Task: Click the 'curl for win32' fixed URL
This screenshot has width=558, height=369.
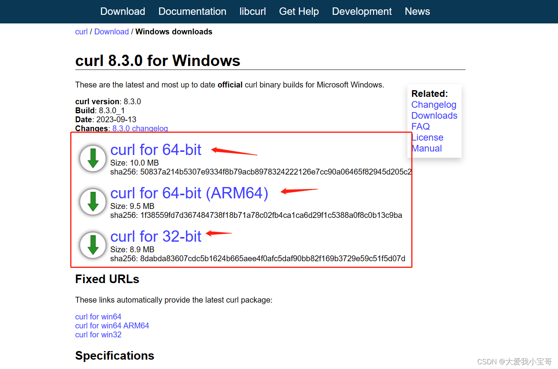Action: click(98, 335)
